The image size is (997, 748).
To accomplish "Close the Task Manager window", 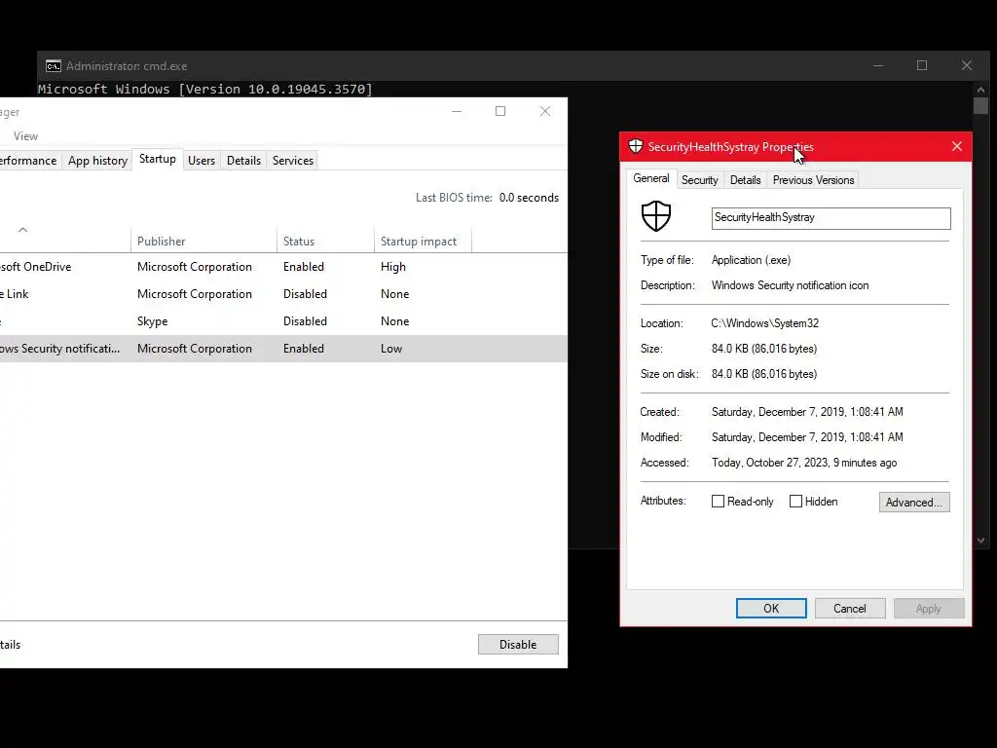I will point(545,111).
